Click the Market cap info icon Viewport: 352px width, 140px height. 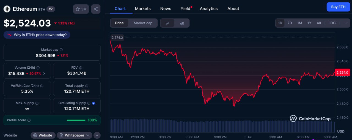pos(61,50)
